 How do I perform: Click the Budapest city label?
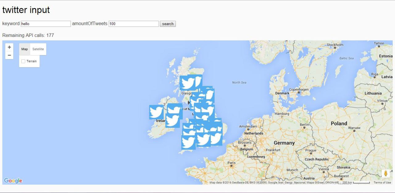[x=341, y=176]
